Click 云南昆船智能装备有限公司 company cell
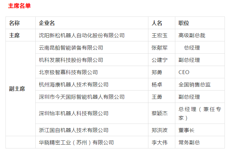Viewport: 231px width, 153px height. click(71, 48)
